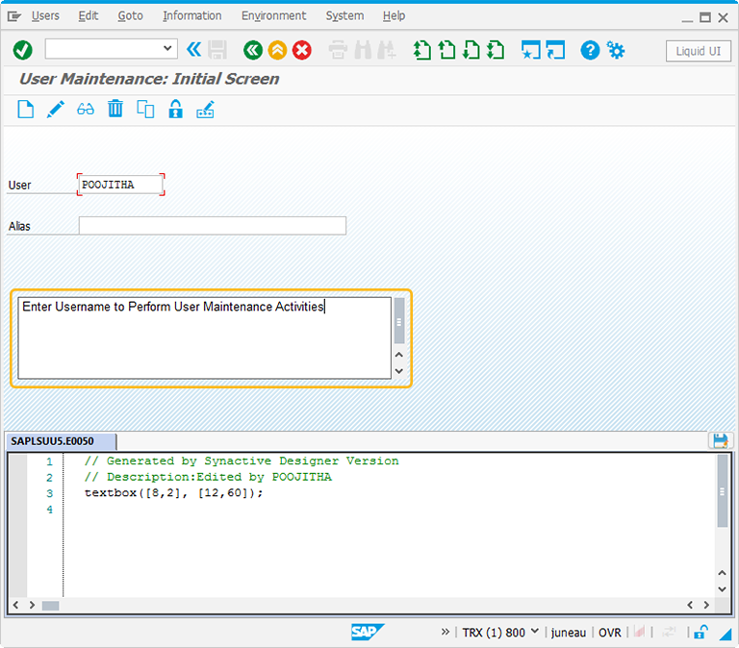Click the Liquid UI button
The height and width of the screenshot is (648, 739).
699,51
